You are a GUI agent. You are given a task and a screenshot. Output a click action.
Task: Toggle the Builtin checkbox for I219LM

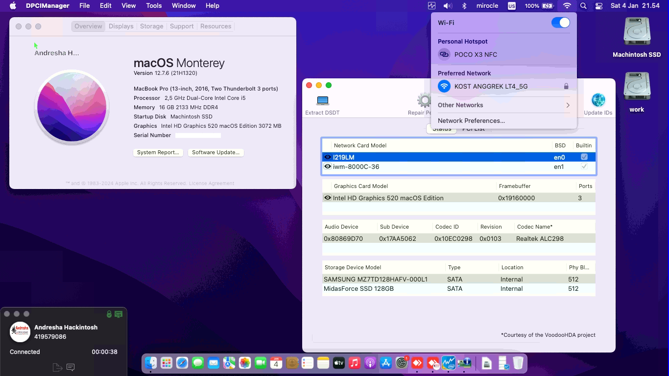(x=584, y=157)
